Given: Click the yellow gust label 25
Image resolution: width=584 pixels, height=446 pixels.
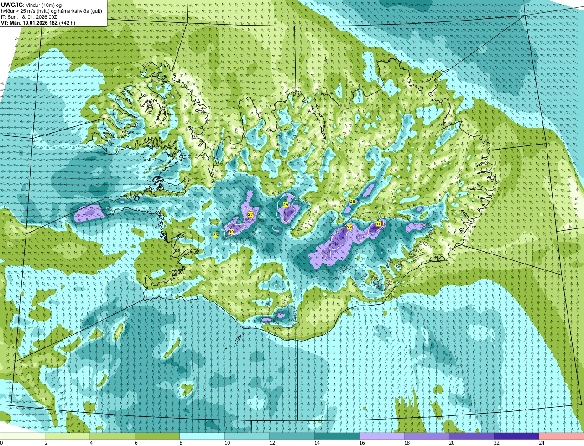Looking at the screenshot, I should tap(353, 202).
